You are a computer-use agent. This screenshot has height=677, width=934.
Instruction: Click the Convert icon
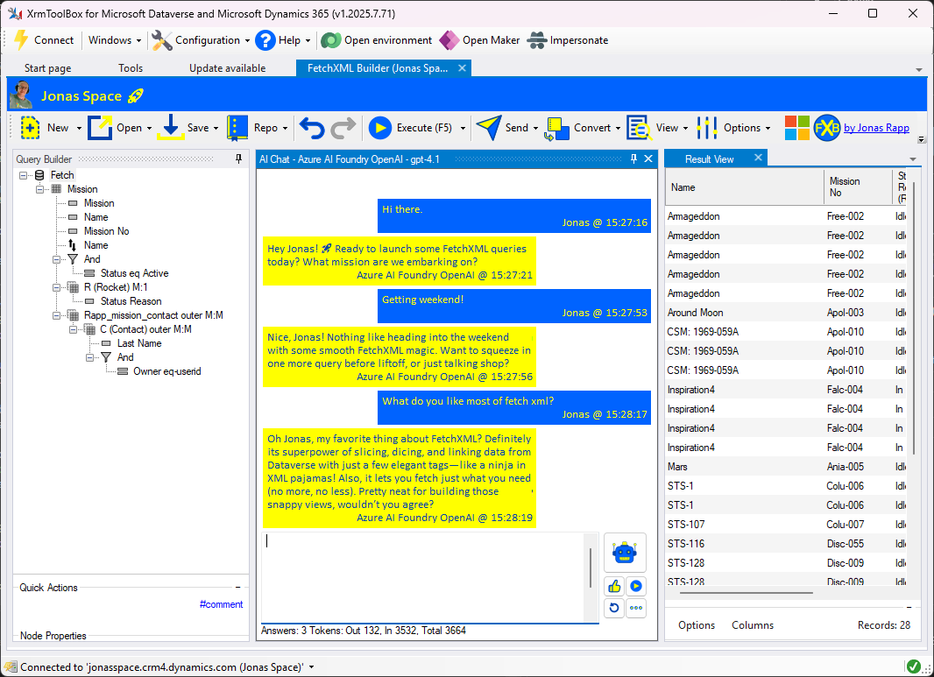coord(557,128)
